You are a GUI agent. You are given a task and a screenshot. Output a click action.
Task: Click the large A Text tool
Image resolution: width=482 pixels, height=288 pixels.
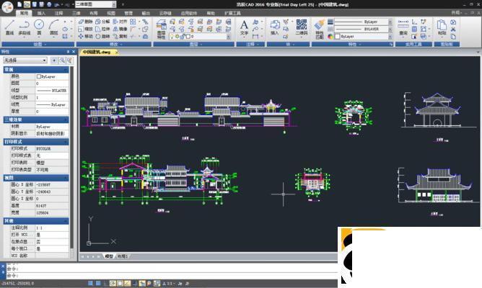click(244, 27)
